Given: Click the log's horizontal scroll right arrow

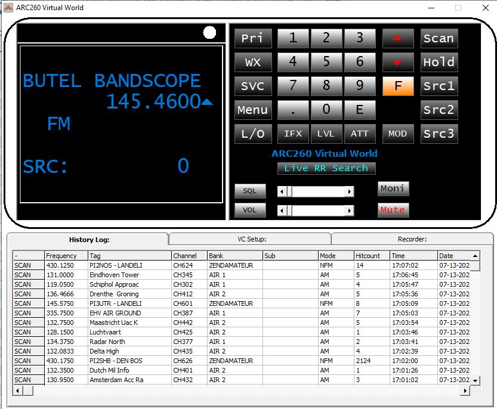Looking at the screenshot, I should click(465, 391).
